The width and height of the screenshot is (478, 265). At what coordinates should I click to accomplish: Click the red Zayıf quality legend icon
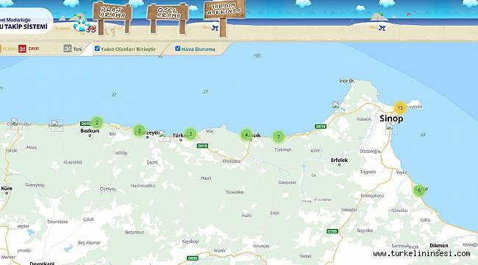[22, 49]
